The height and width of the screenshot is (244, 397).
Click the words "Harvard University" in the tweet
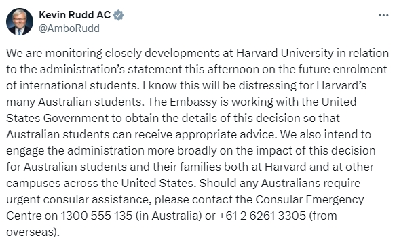coord(285,53)
